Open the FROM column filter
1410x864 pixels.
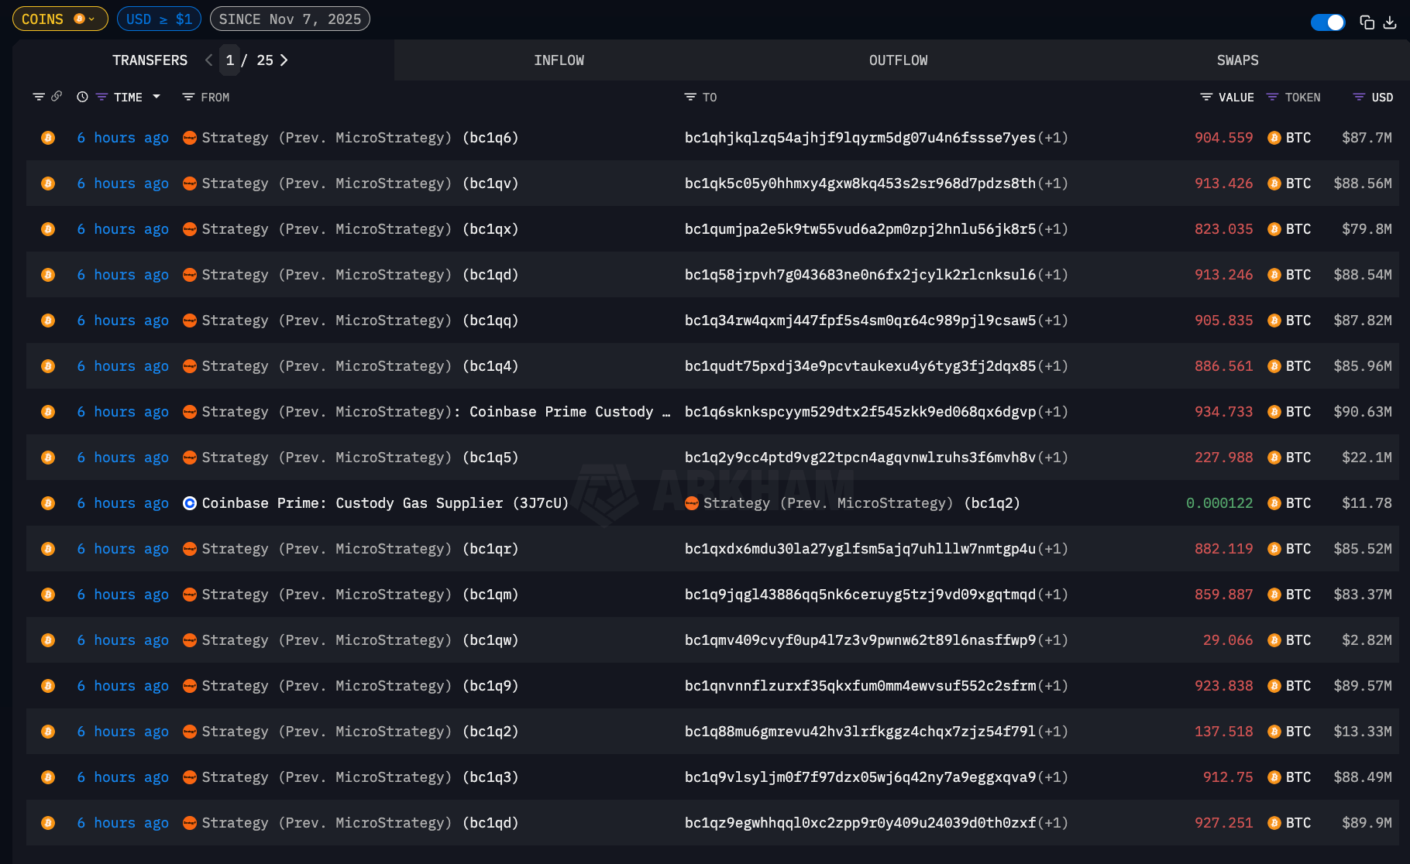(188, 97)
